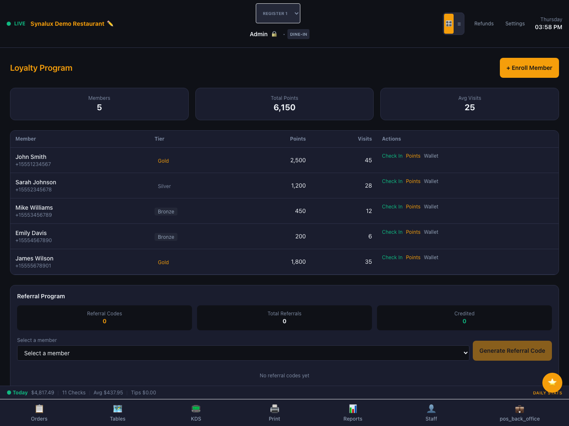Check in Sarah Johnson
This screenshot has width=569, height=426.
click(x=392, y=181)
